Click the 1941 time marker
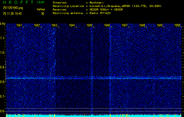Screen dimensions: 184x117 tap(20, 25)
